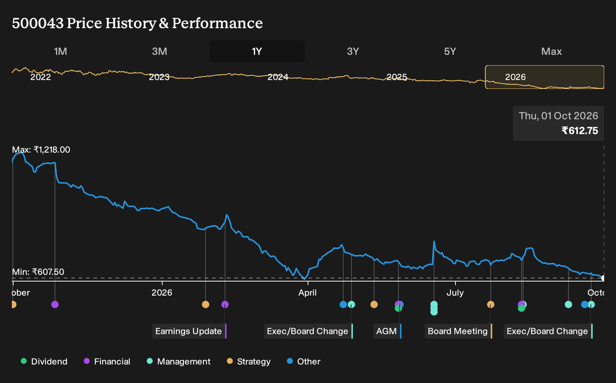This screenshot has width=616, height=383.
Task: Select the orange Strategy marker left of the Earnings Update marker
Action: pyautogui.click(x=206, y=304)
